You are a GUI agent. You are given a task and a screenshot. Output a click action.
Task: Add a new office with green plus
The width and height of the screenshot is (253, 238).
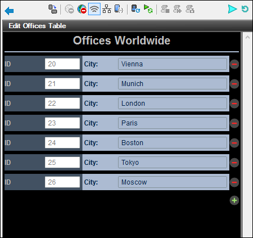[234, 200]
